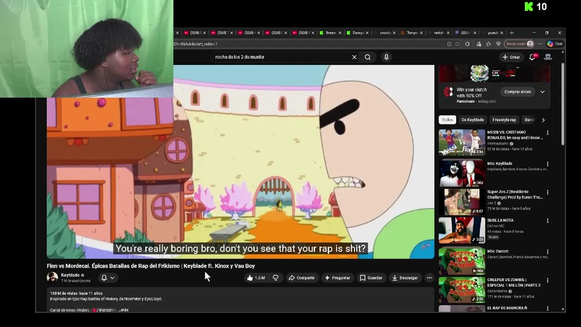Open options for SUBE LA NOTA video
The height and width of the screenshot is (327, 581).
tap(547, 221)
